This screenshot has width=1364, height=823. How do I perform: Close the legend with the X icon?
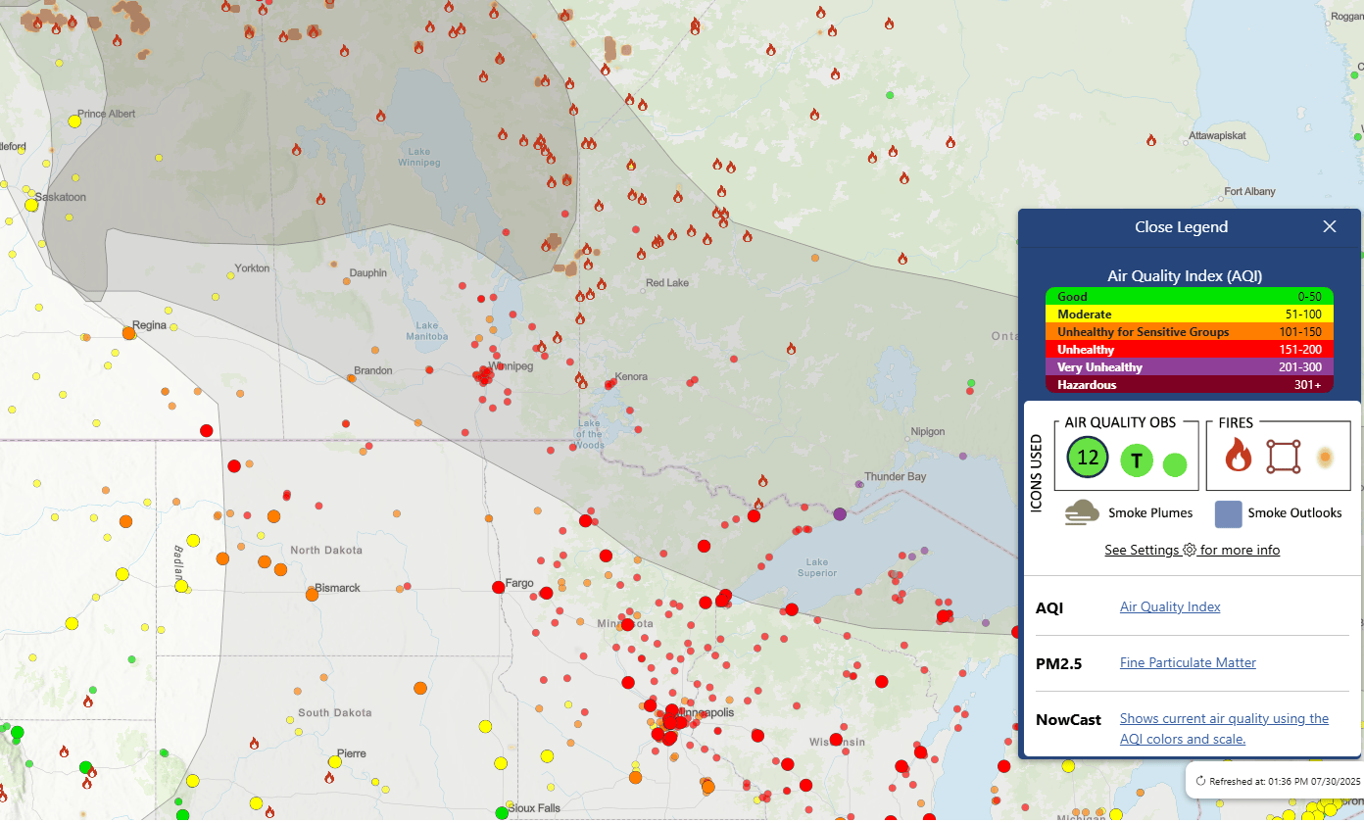(1330, 226)
